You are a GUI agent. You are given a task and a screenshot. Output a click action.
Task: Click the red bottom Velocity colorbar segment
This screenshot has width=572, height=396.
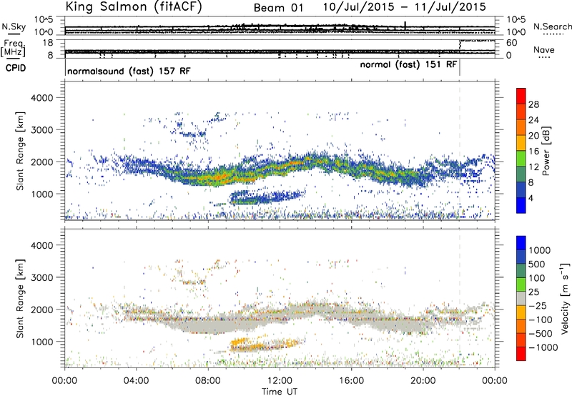pos(521,354)
